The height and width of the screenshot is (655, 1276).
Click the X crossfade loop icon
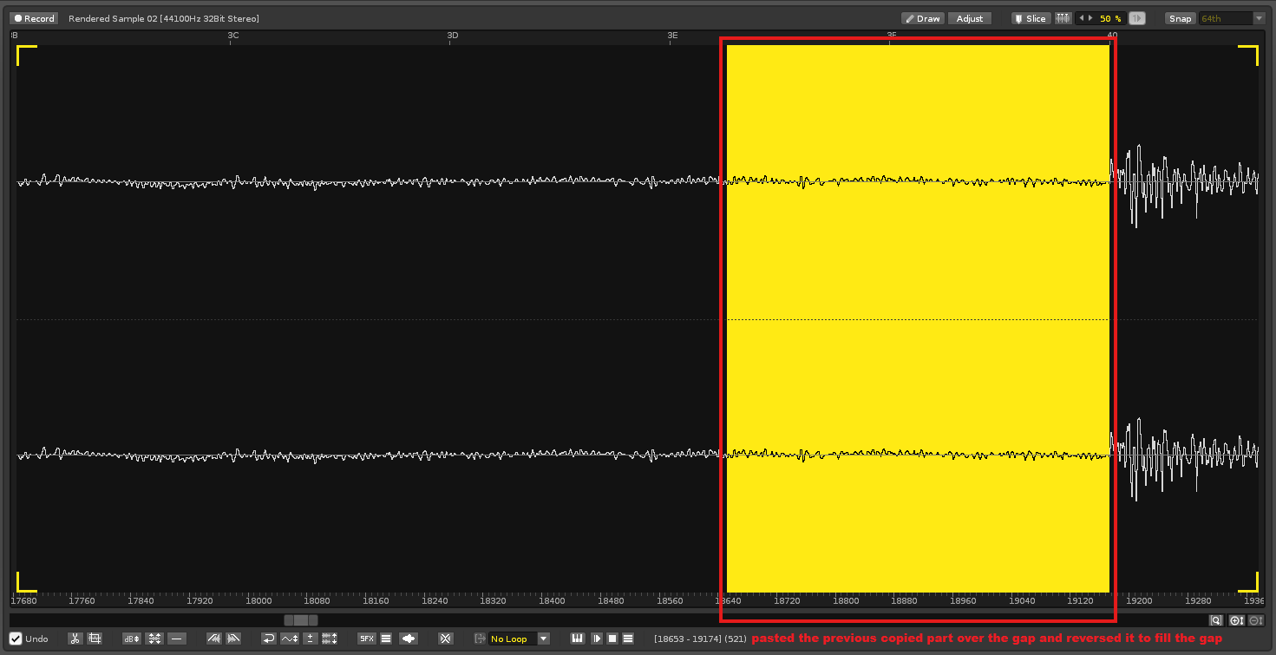pyautogui.click(x=445, y=639)
